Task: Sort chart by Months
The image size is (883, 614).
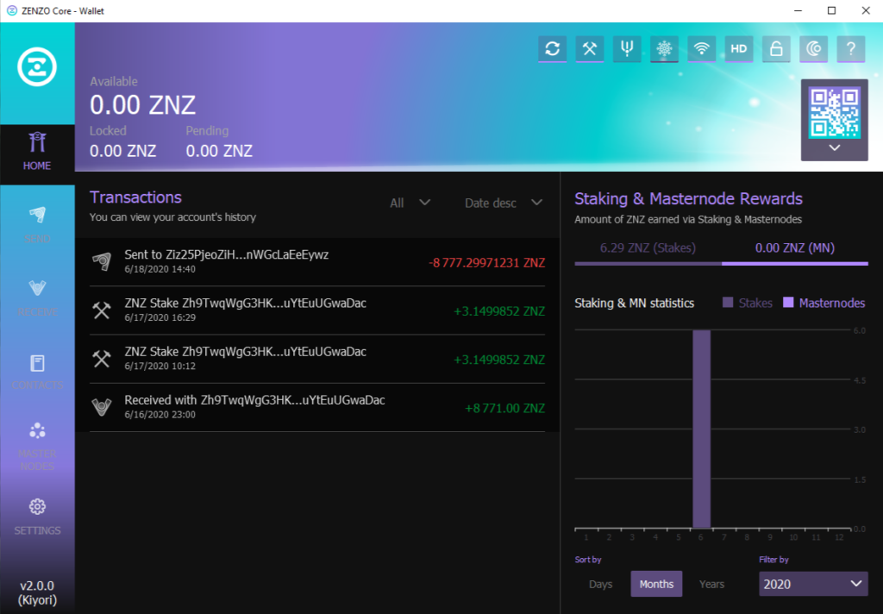Action: pyautogui.click(x=656, y=584)
